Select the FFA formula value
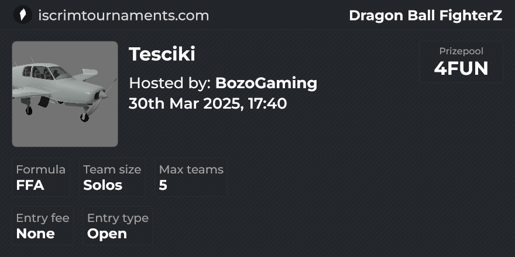 tap(30, 186)
